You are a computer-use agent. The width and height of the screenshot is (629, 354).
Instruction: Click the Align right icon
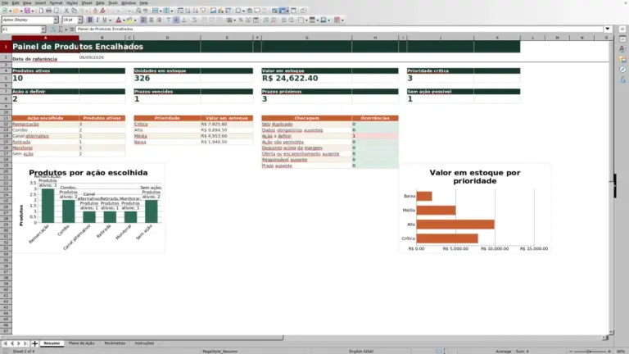coord(159,20)
